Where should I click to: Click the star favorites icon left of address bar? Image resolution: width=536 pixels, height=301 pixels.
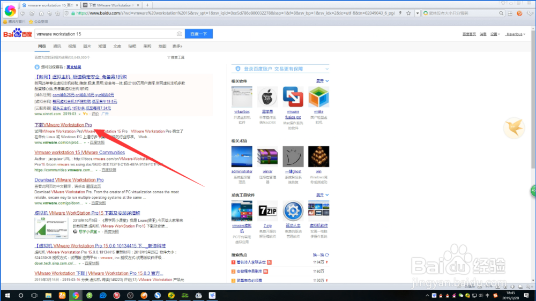[58, 13]
